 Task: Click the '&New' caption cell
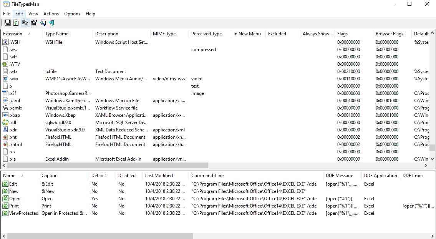click(48, 191)
